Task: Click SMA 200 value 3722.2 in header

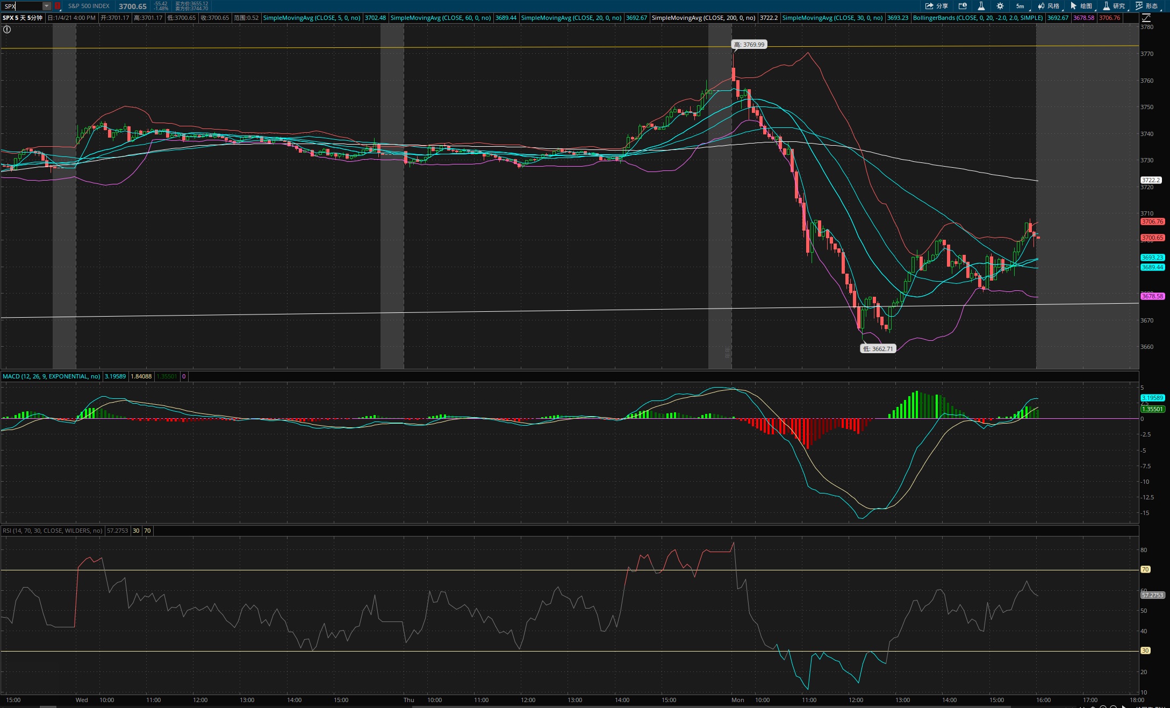Action: pos(769,18)
